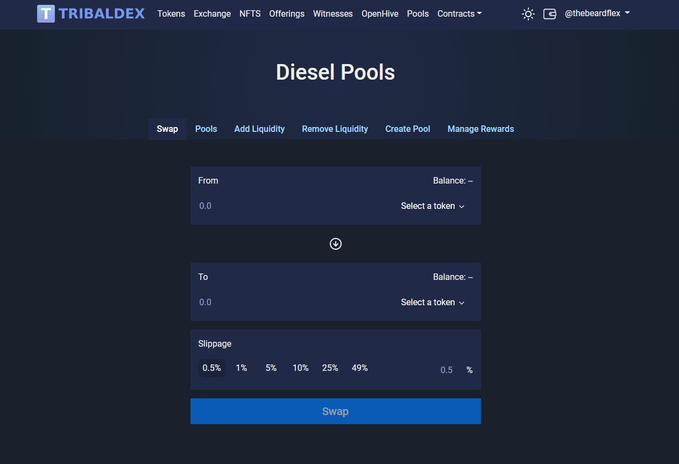Open the To token selector dropdown

(x=433, y=303)
